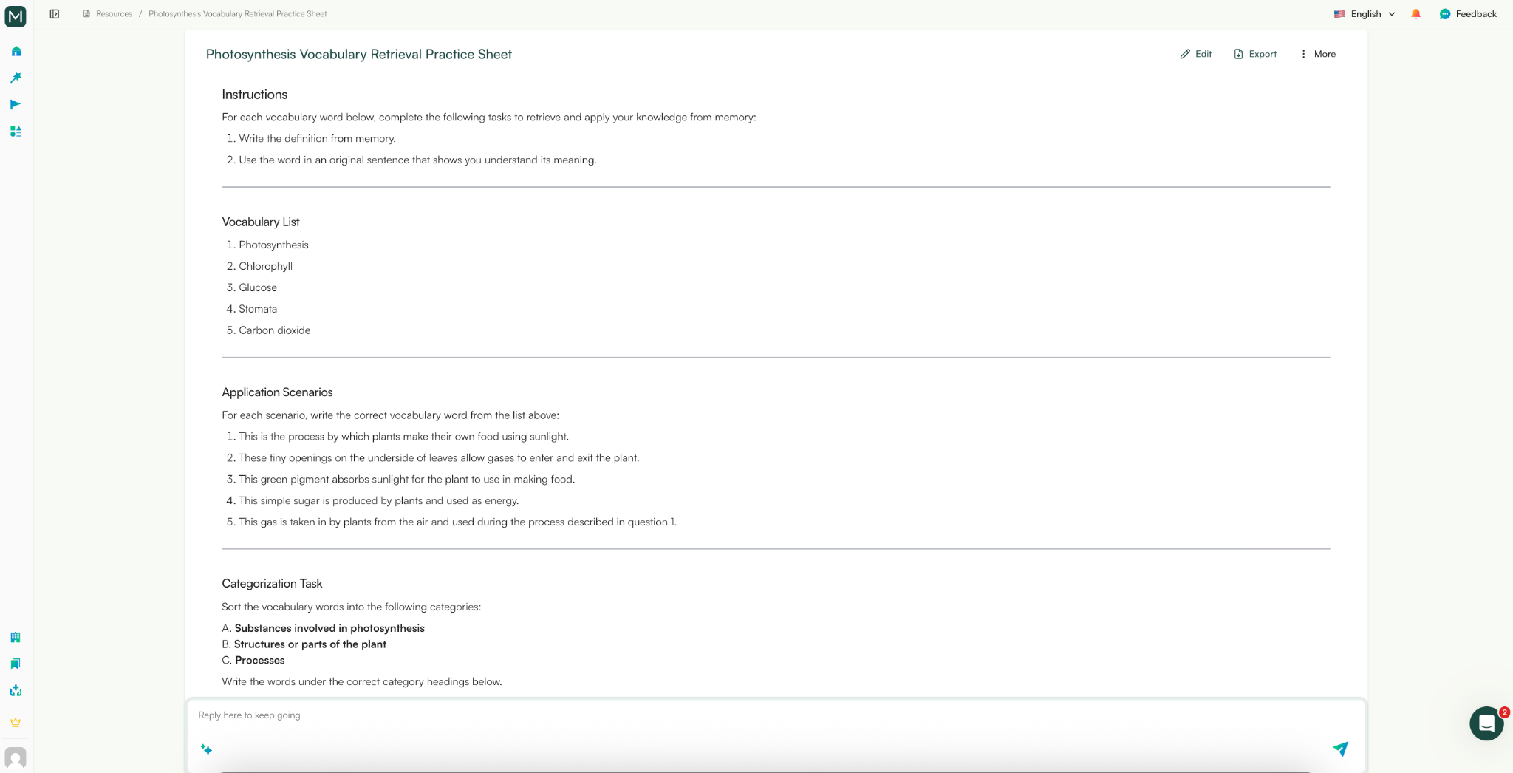Open the bookmark icon in the sidebar

click(x=15, y=664)
